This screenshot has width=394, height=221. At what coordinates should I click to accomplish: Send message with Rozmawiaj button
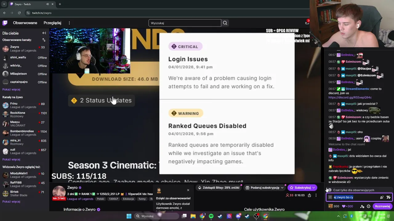coord(382,206)
